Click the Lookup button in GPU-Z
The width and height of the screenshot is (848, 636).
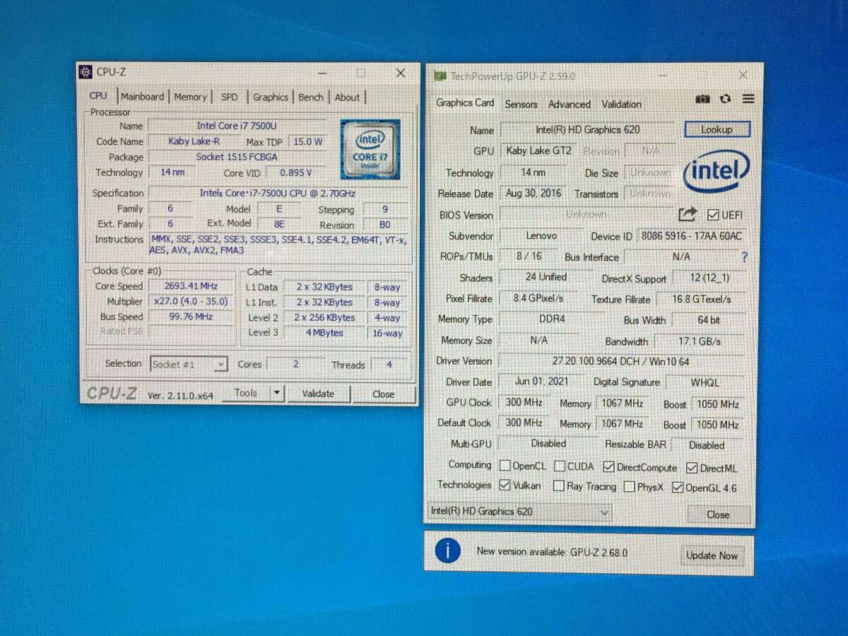click(717, 129)
